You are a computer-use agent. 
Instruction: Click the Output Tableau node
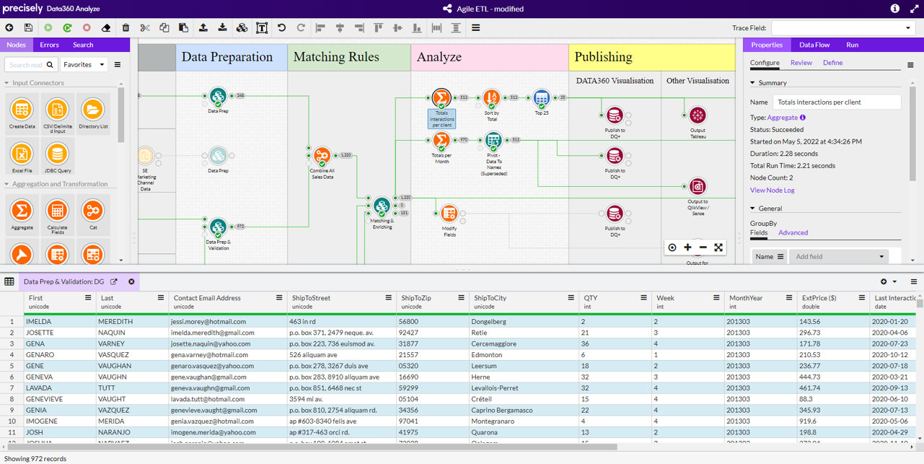point(698,115)
